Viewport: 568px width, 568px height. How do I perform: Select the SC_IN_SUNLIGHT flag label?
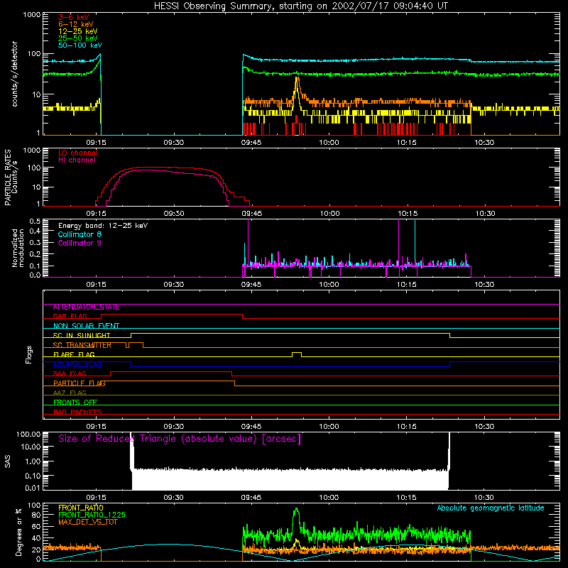[82, 335]
